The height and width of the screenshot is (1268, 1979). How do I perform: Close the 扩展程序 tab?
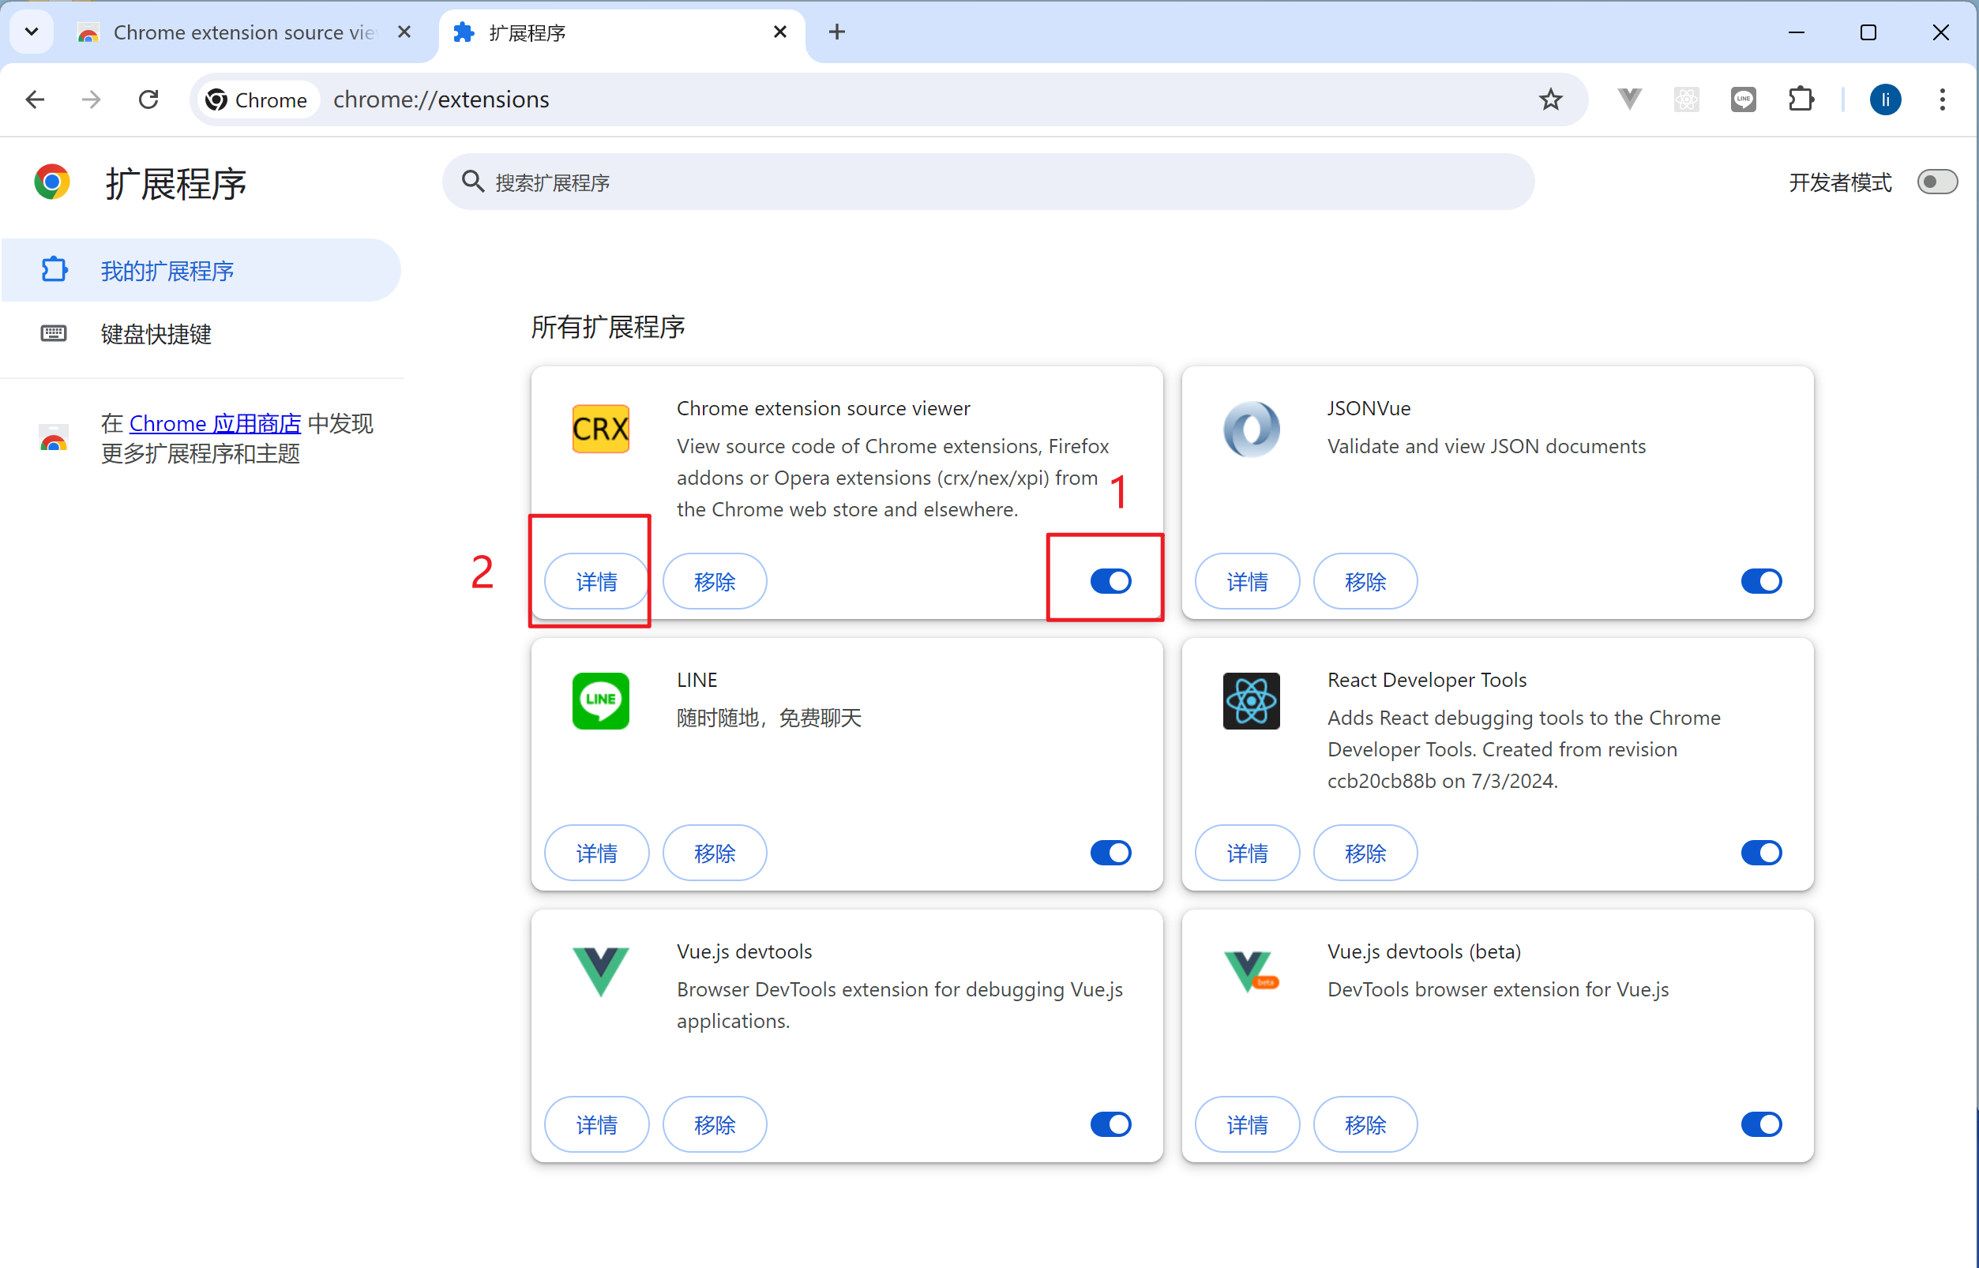(x=780, y=32)
